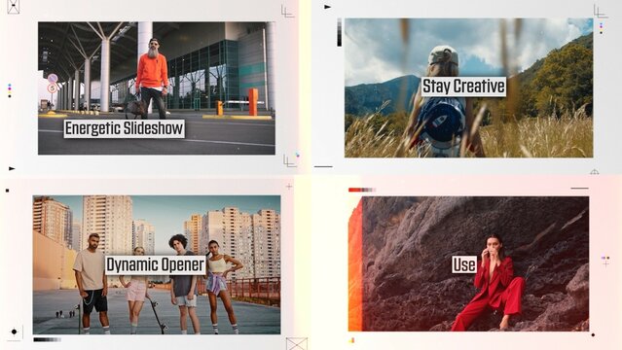Click the "Energetic Slideshow" title label
This screenshot has width=622, height=350.
125,129
